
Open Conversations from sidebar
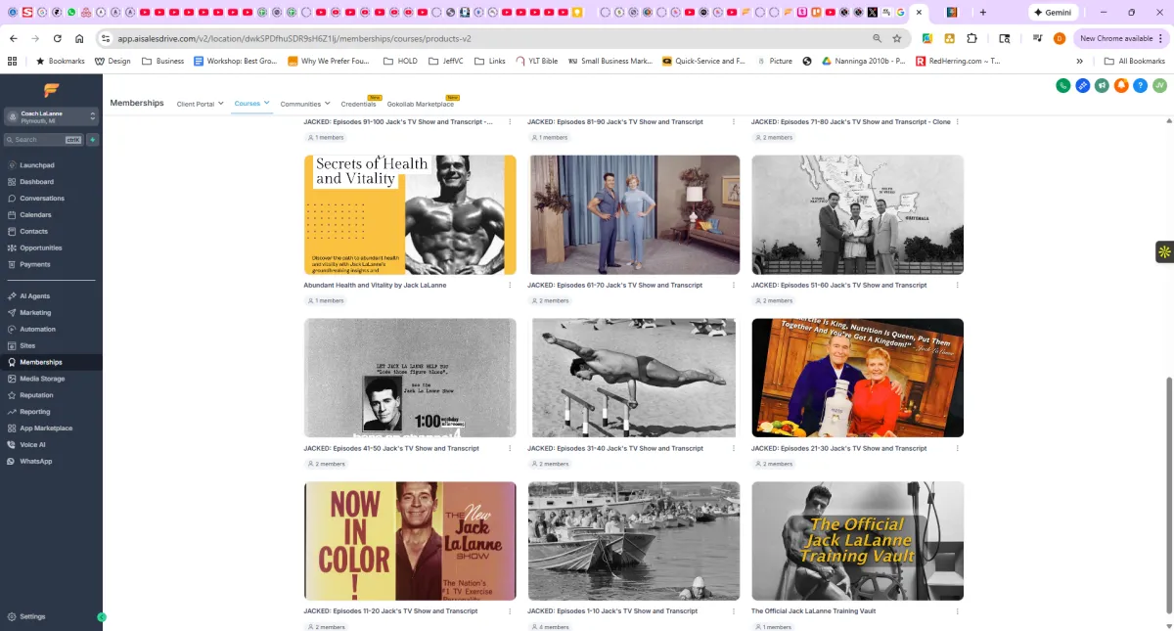point(42,199)
